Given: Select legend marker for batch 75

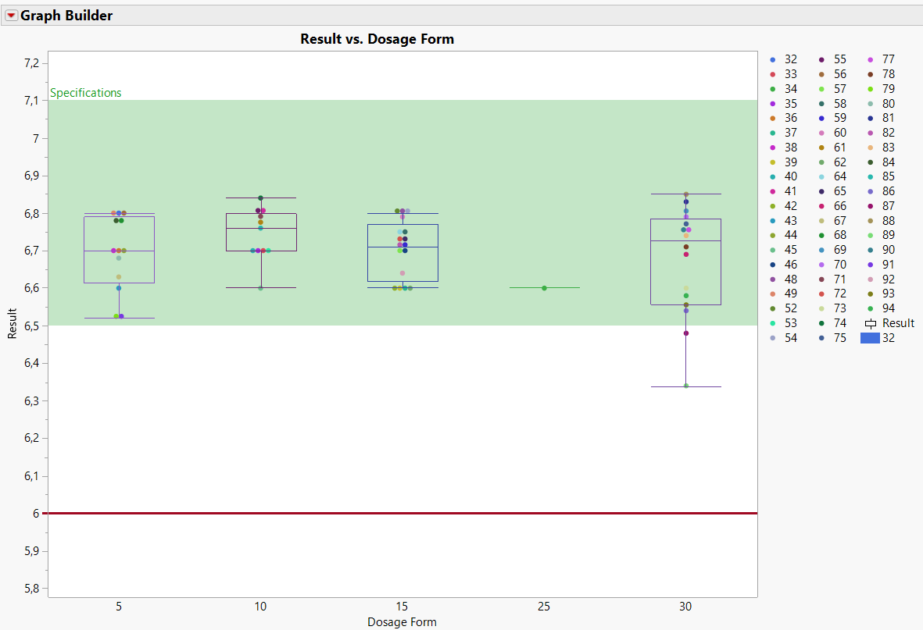Looking at the screenshot, I should (x=821, y=338).
